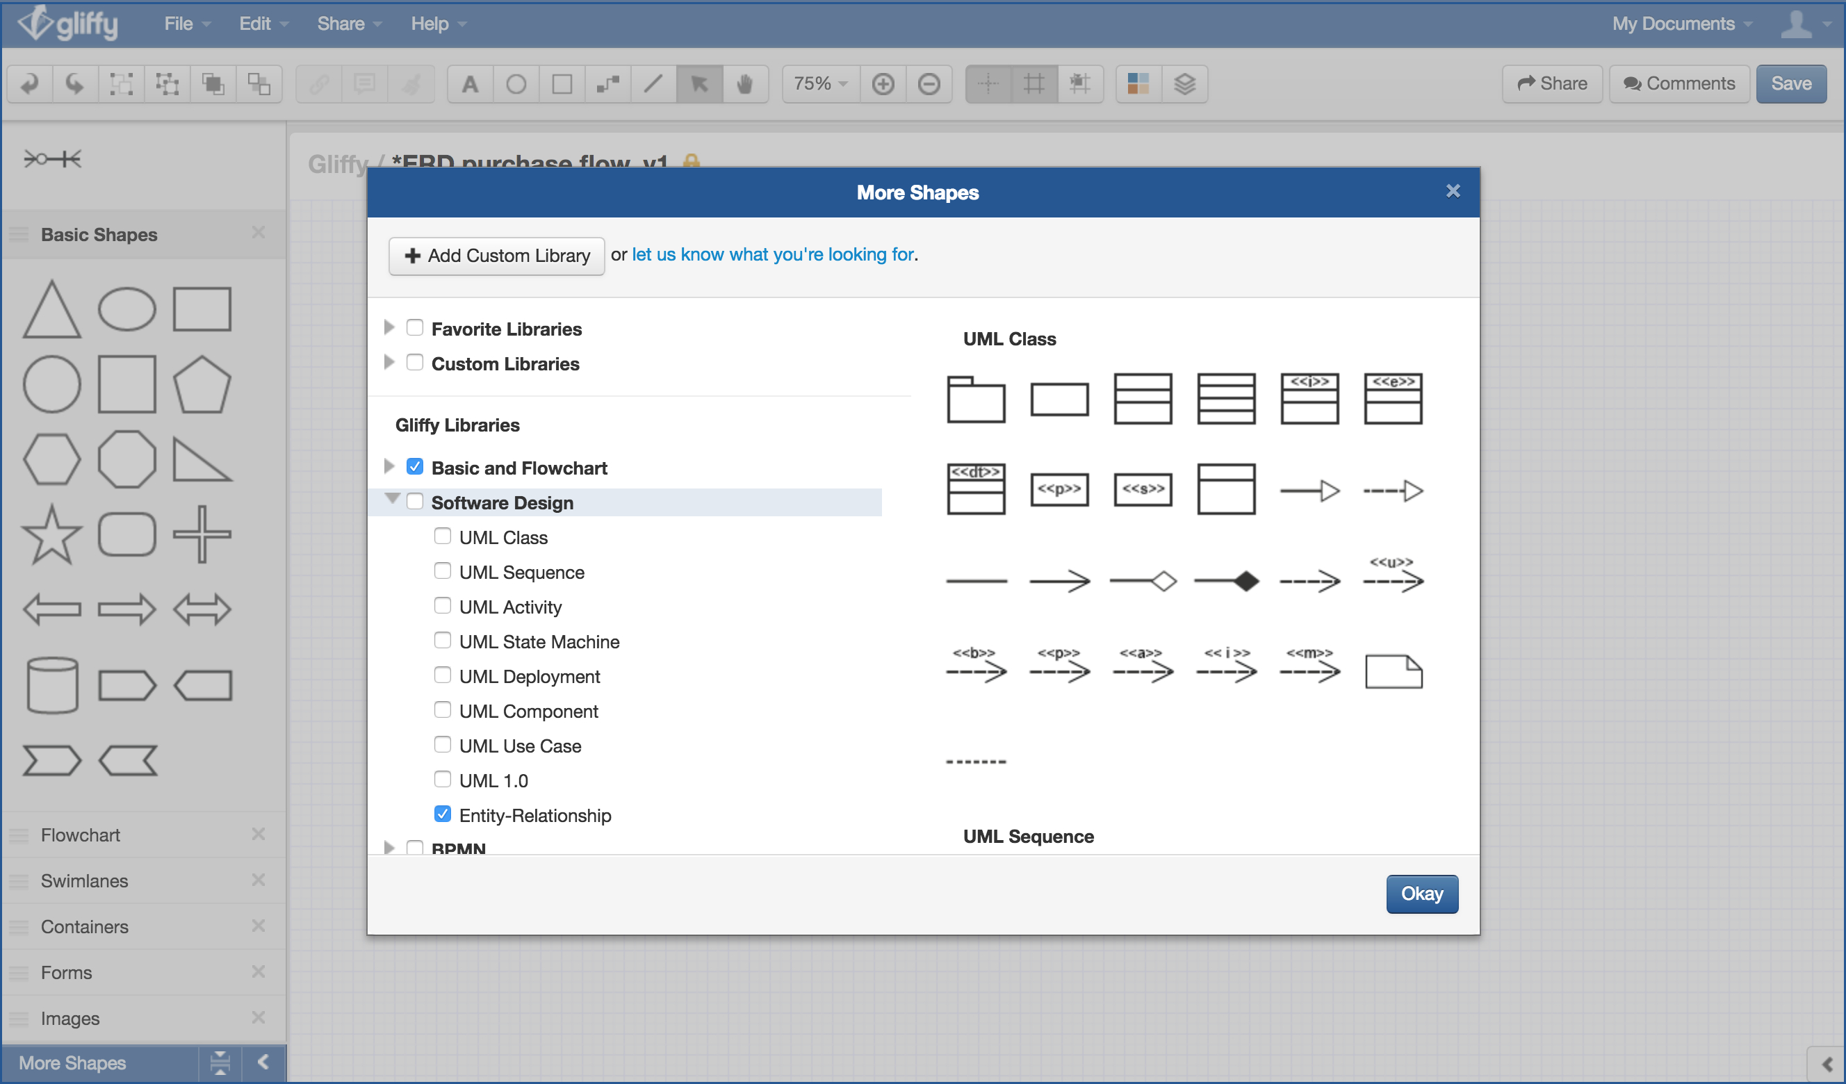Select the circle shape tool icon
This screenshot has height=1084, width=1846.
pyautogui.click(x=50, y=381)
